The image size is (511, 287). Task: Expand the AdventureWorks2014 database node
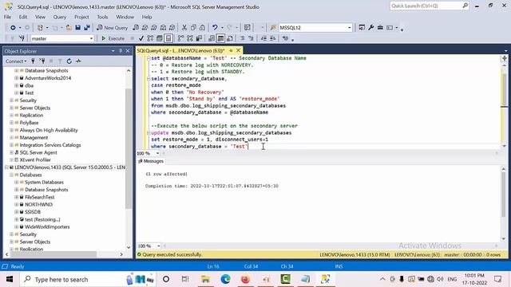tap(16, 78)
